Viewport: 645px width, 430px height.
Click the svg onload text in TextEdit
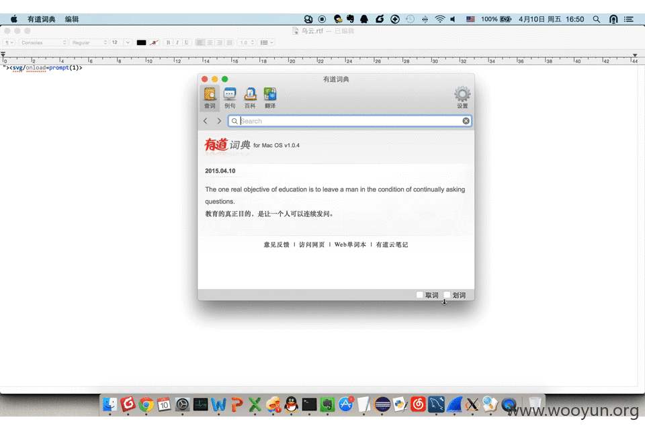coord(42,67)
